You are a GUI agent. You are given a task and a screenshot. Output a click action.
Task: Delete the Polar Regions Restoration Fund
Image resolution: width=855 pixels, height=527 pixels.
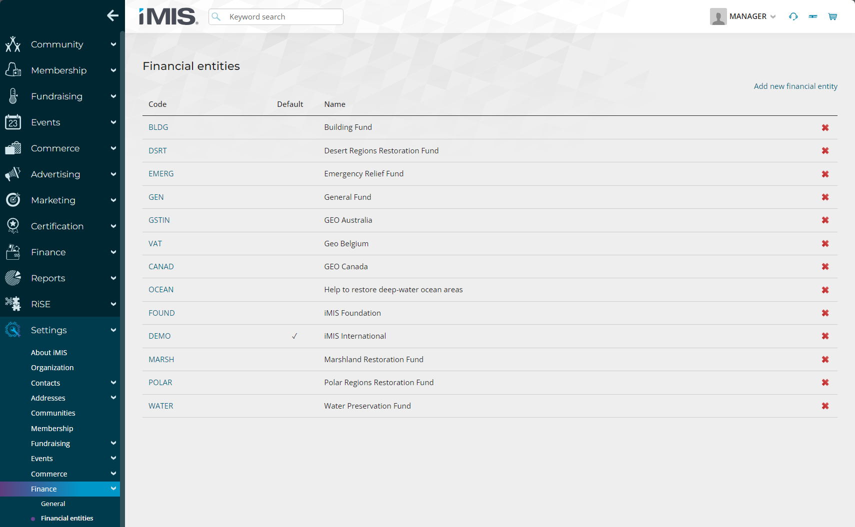(825, 383)
